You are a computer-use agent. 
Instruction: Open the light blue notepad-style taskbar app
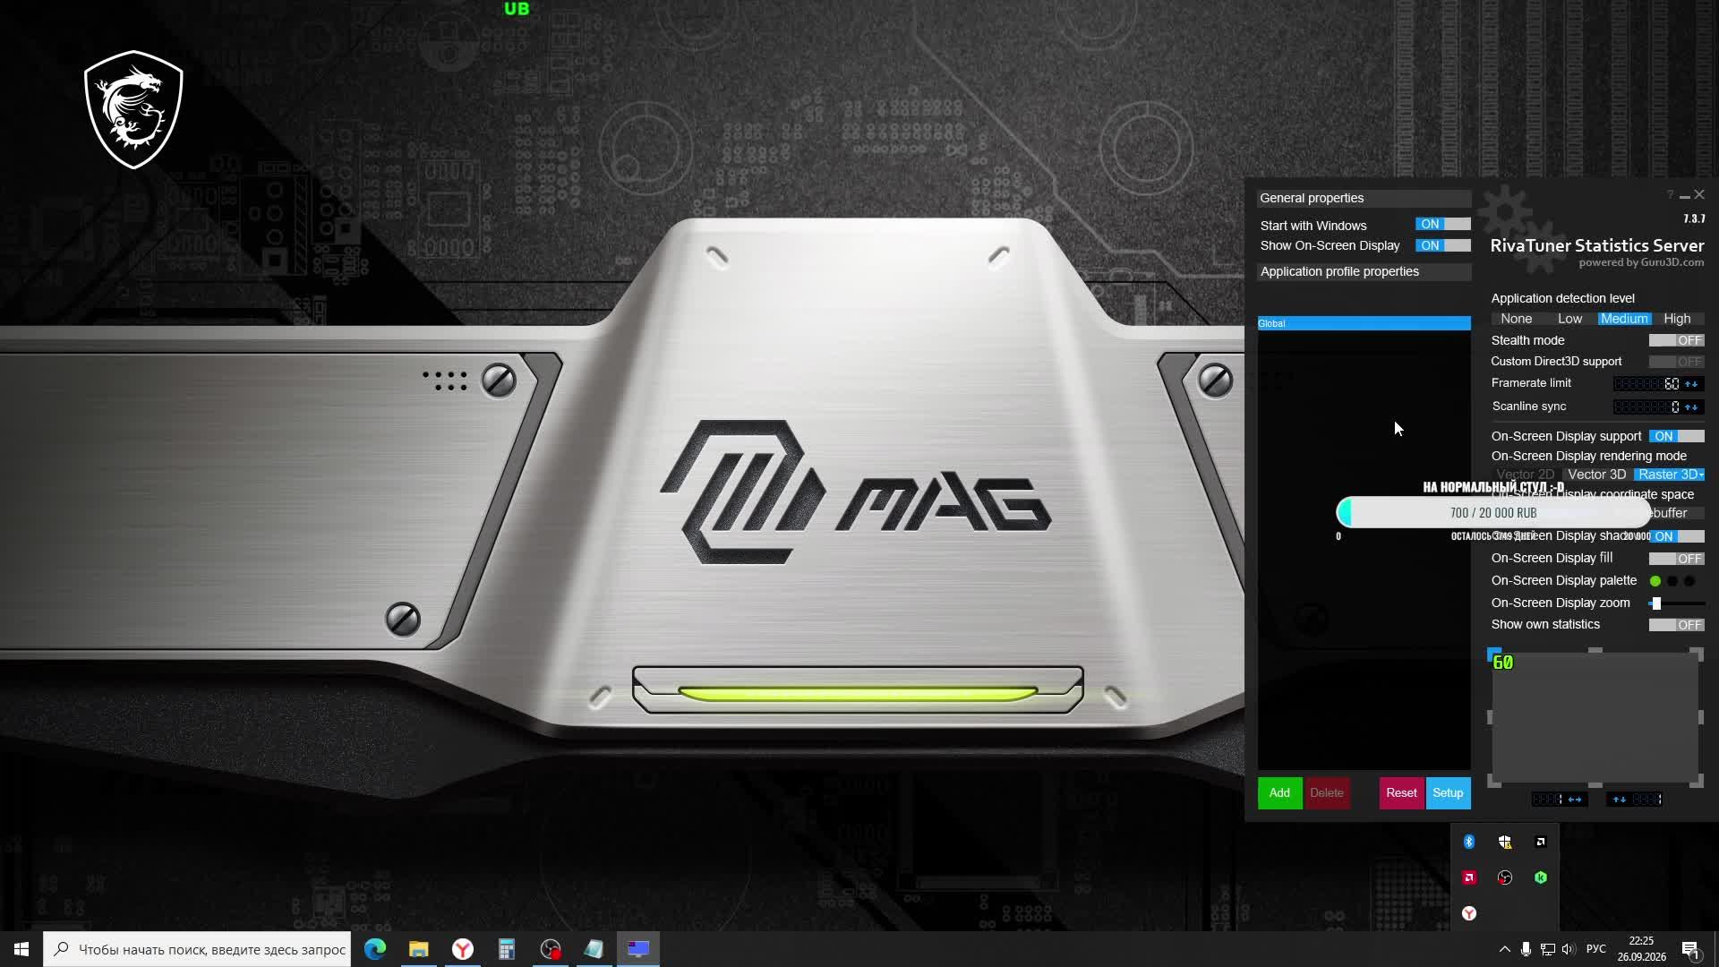[594, 949]
